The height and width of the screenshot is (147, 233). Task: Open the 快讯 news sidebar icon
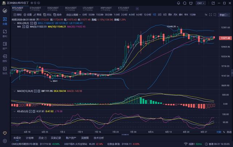coord(5,70)
